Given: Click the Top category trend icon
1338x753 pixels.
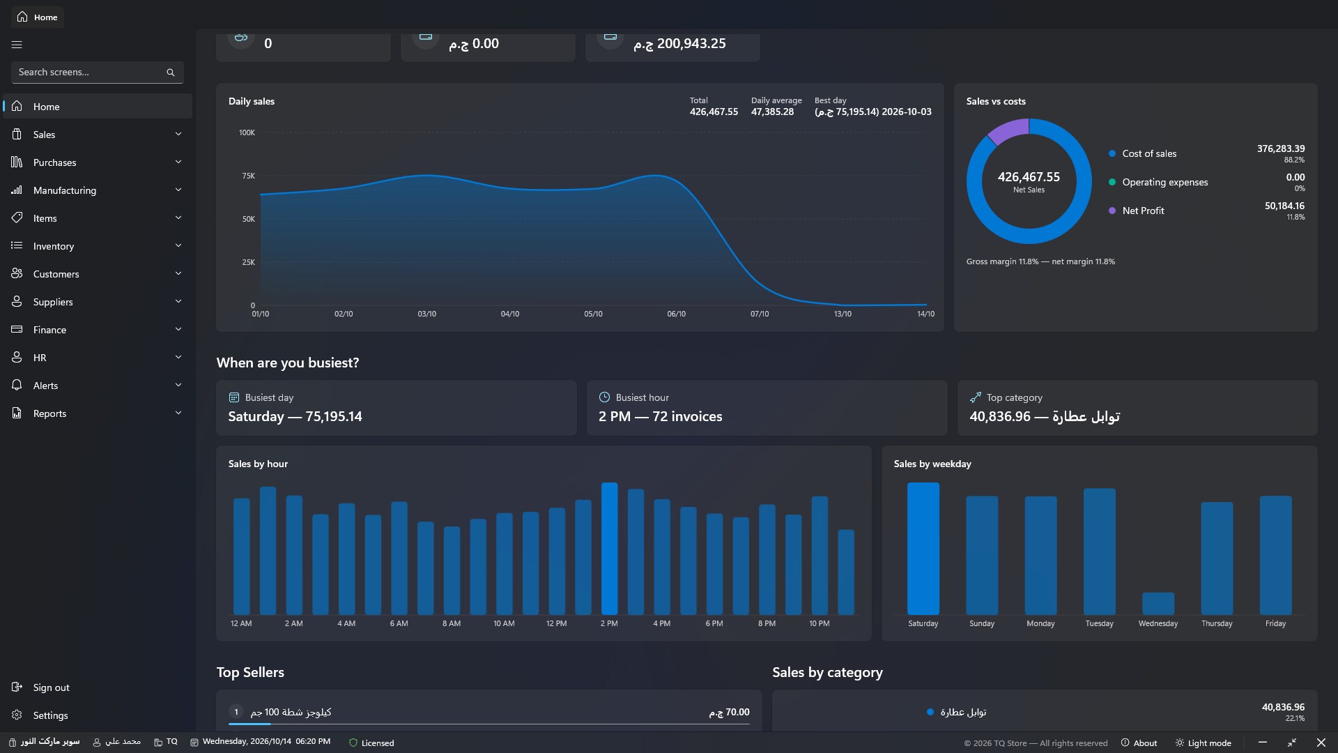Looking at the screenshot, I should (975, 397).
